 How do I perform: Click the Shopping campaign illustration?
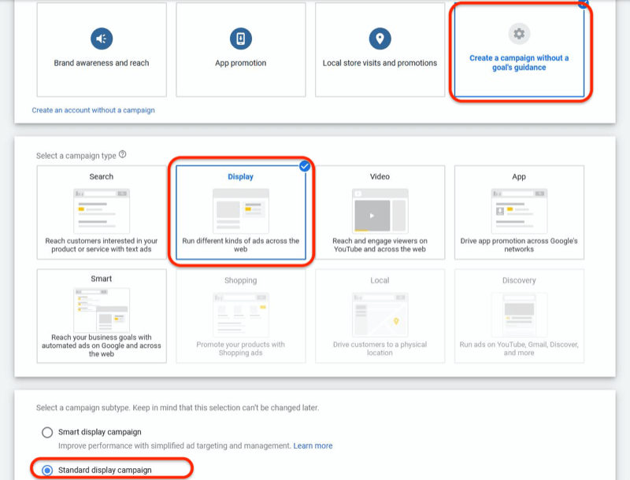pyautogui.click(x=241, y=315)
